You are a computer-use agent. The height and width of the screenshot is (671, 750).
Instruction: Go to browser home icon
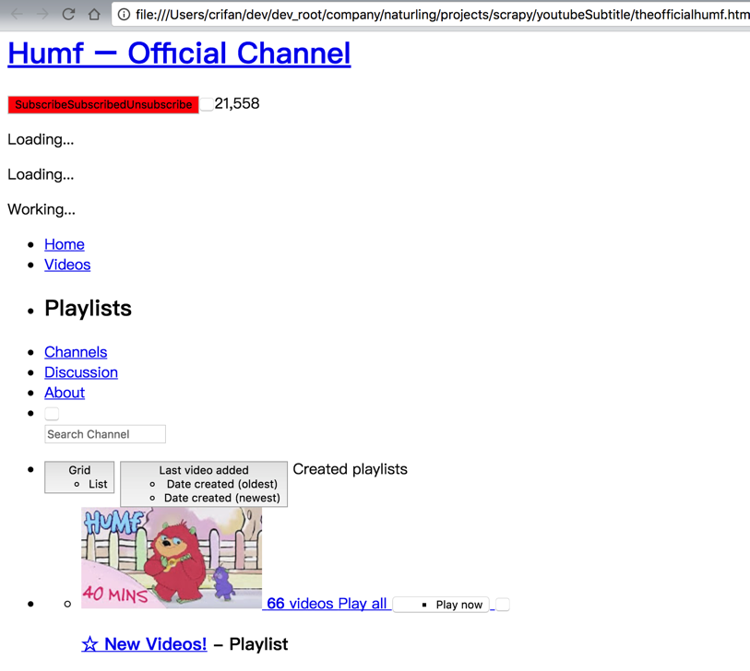[x=94, y=15]
